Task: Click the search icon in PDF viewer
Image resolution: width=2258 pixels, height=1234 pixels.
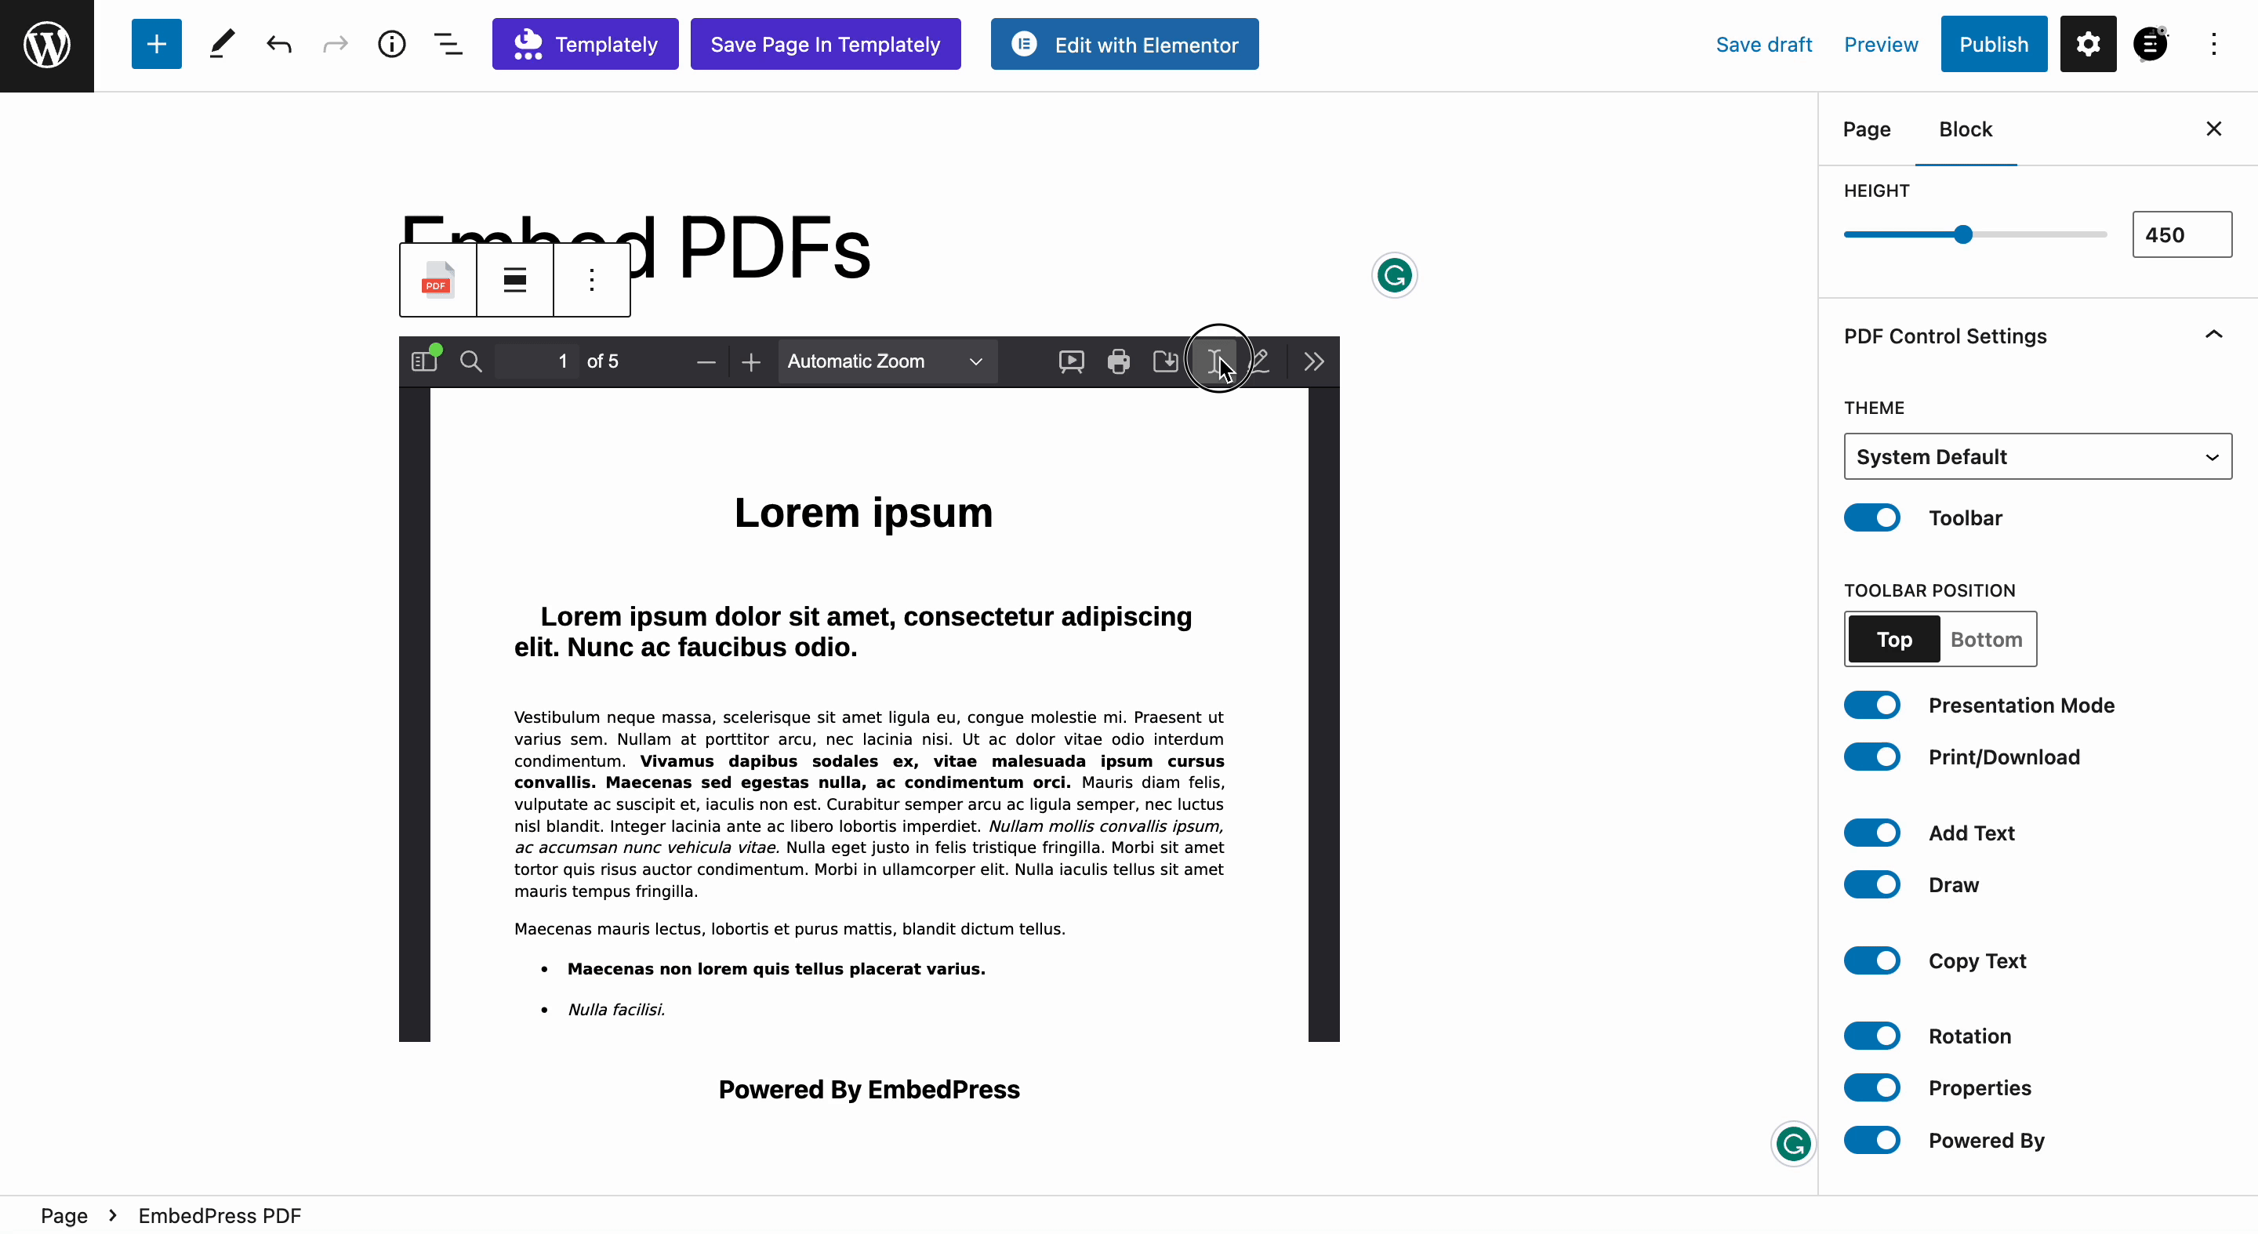Action: pos(471,360)
